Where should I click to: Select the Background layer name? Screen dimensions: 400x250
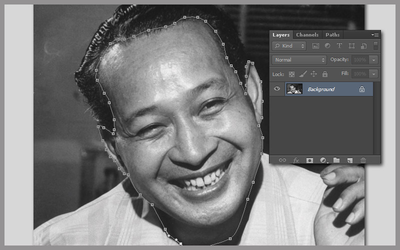coord(321,89)
